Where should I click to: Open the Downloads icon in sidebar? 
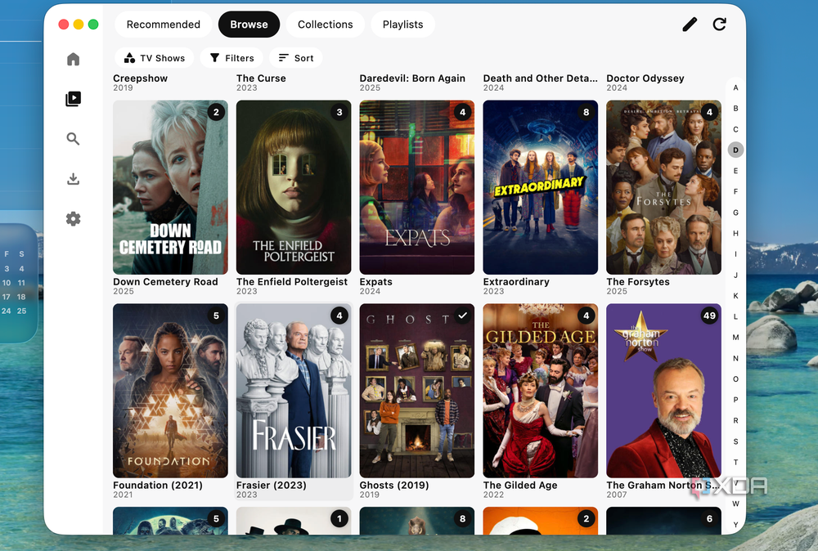[73, 179]
